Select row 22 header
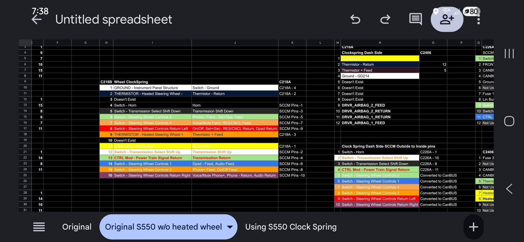 click(25, 158)
